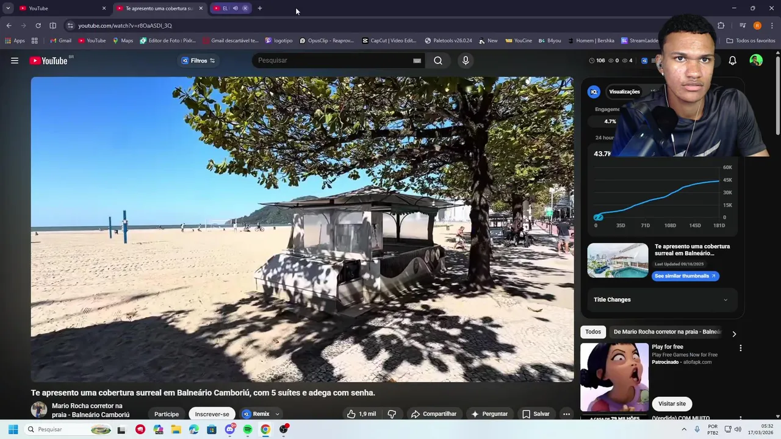
Task: Open the OpusClip bookmark
Action: click(326, 41)
